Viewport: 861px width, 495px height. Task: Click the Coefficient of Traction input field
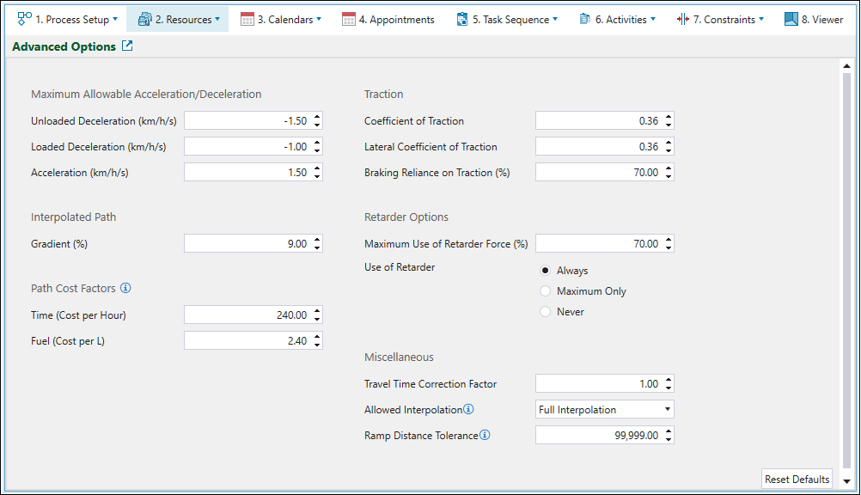[598, 121]
